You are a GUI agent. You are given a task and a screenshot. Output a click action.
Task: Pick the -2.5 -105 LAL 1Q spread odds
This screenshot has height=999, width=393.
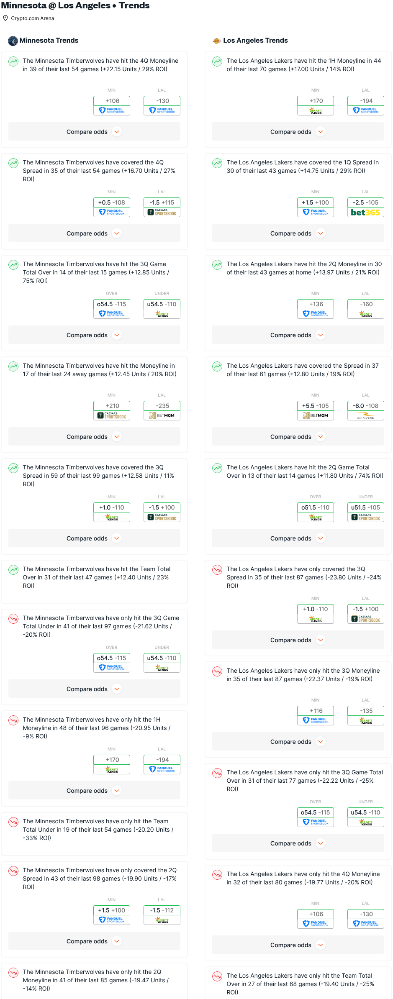coord(365,202)
